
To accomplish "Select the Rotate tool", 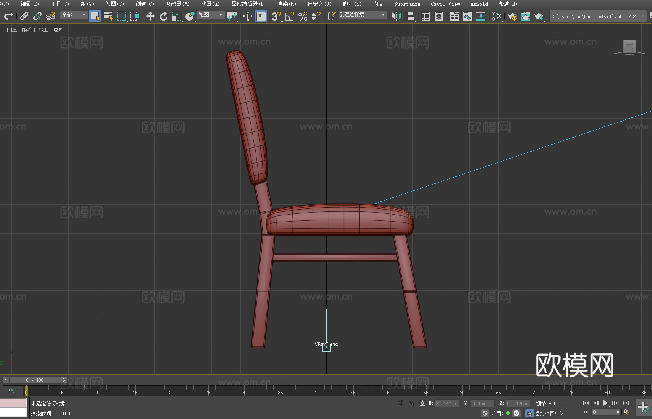I will 164,16.
